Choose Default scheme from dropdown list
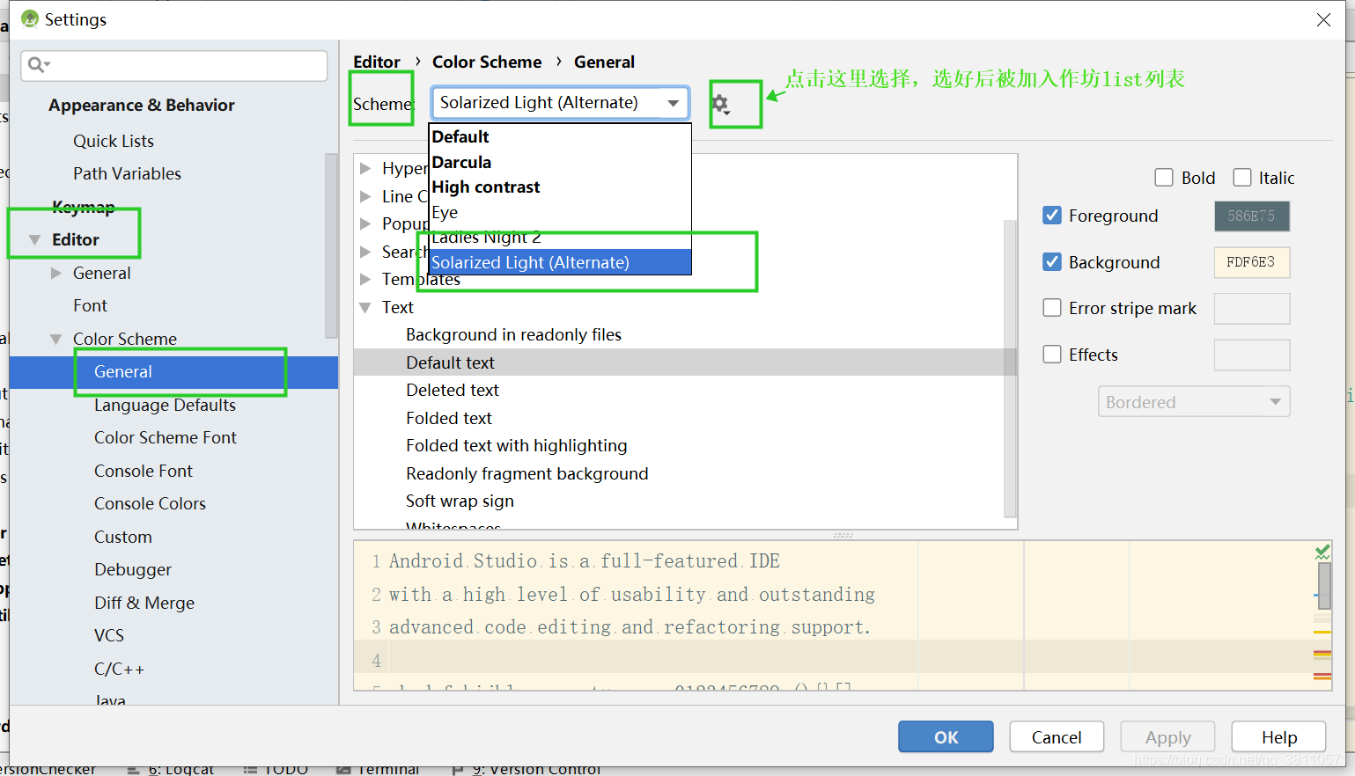The image size is (1355, 776). (560, 136)
